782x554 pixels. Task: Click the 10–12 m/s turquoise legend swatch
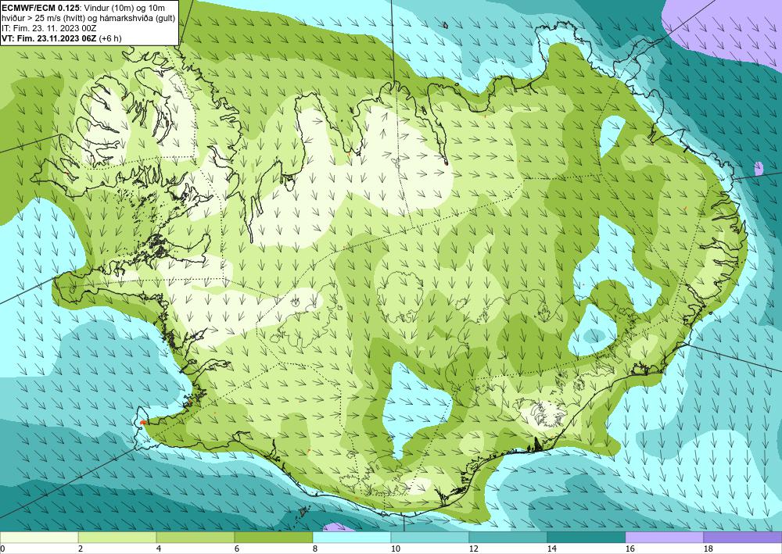pyautogui.click(x=430, y=537)
